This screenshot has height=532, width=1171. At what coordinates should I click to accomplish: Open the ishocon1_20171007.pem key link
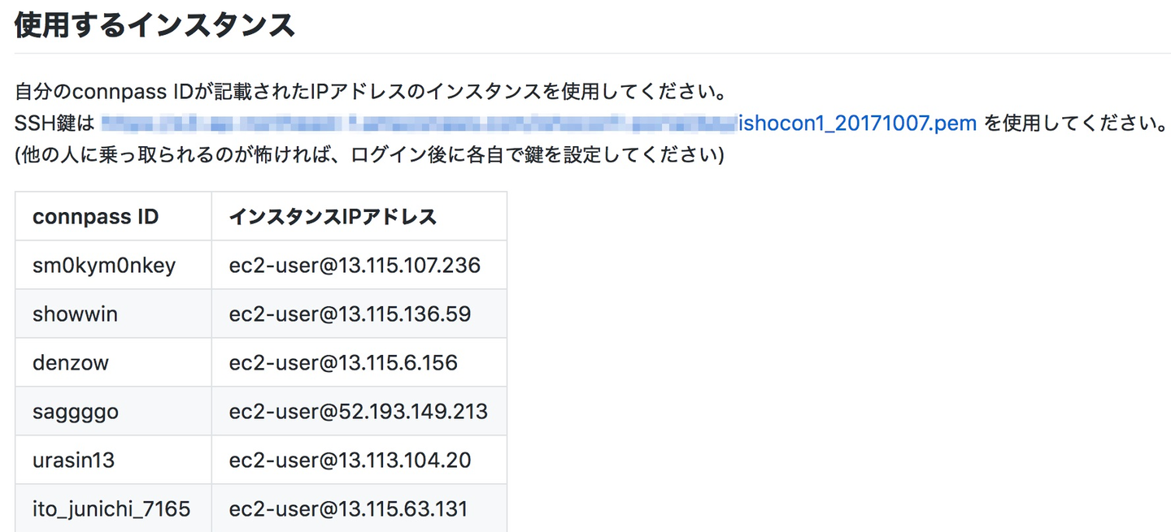pos(857,124)
